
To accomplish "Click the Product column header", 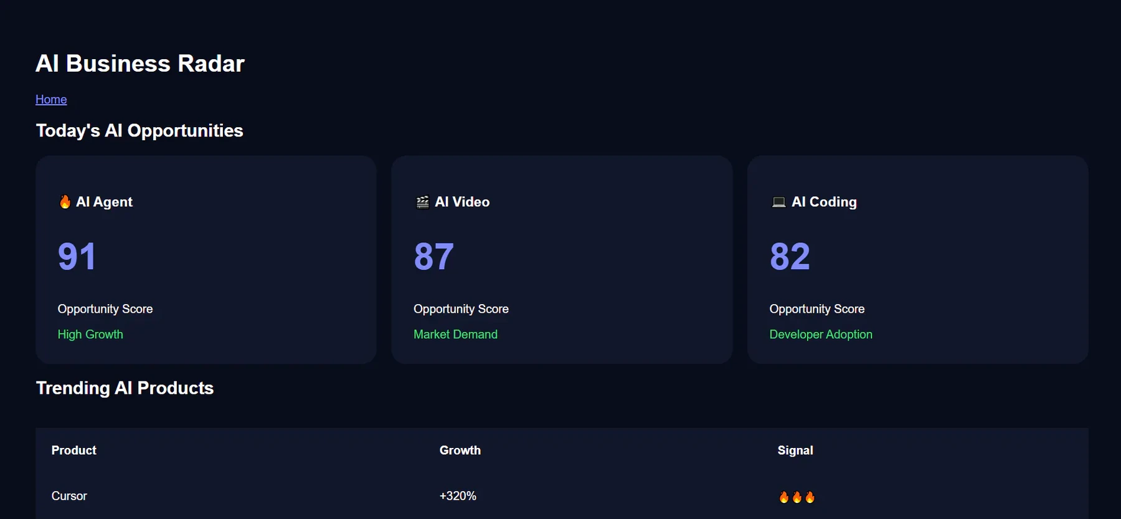I will (73, 450).
